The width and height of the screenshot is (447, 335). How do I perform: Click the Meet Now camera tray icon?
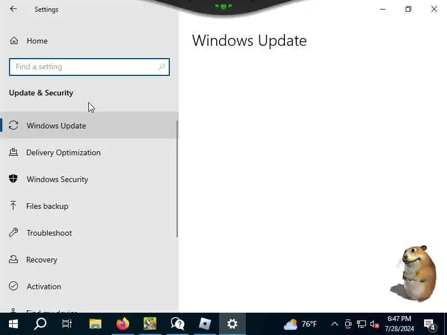click(348, 324)
